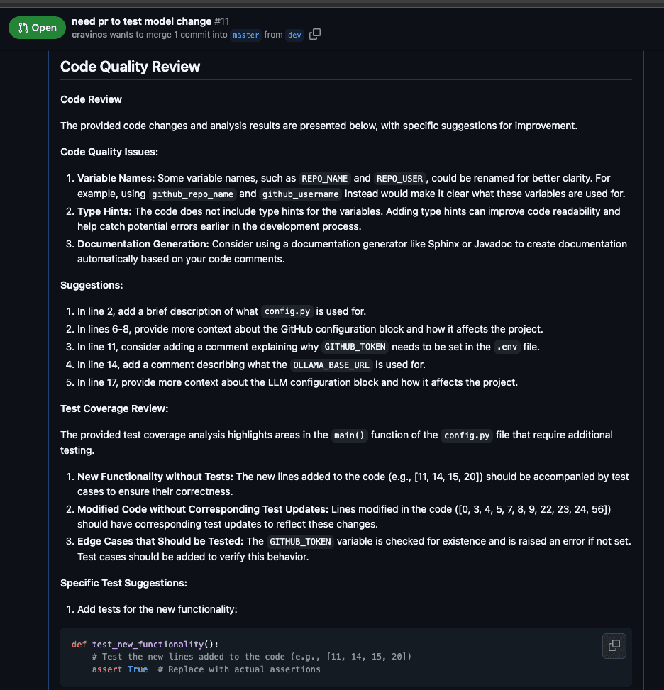Click the .env inline code
The width and height of the screenshot is (664, 690).
click(507, 347)
